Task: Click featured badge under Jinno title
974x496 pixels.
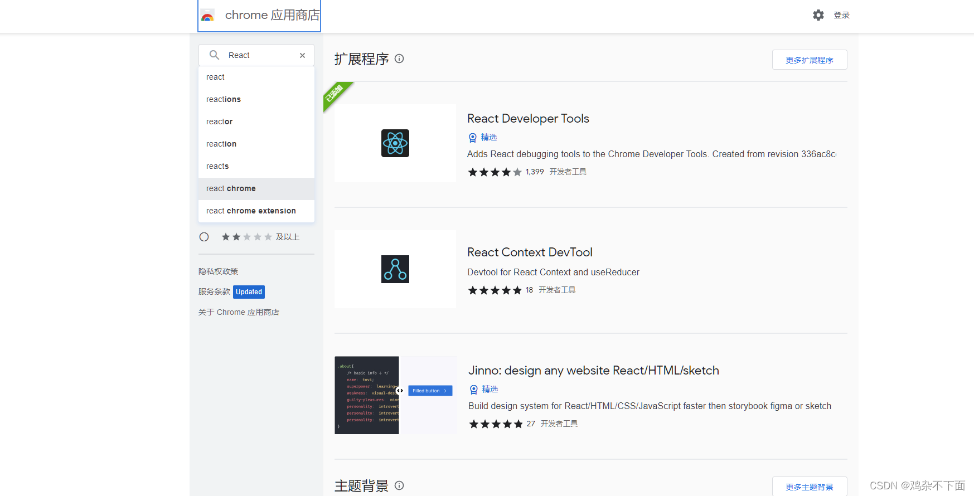Action: click(484, 389)
